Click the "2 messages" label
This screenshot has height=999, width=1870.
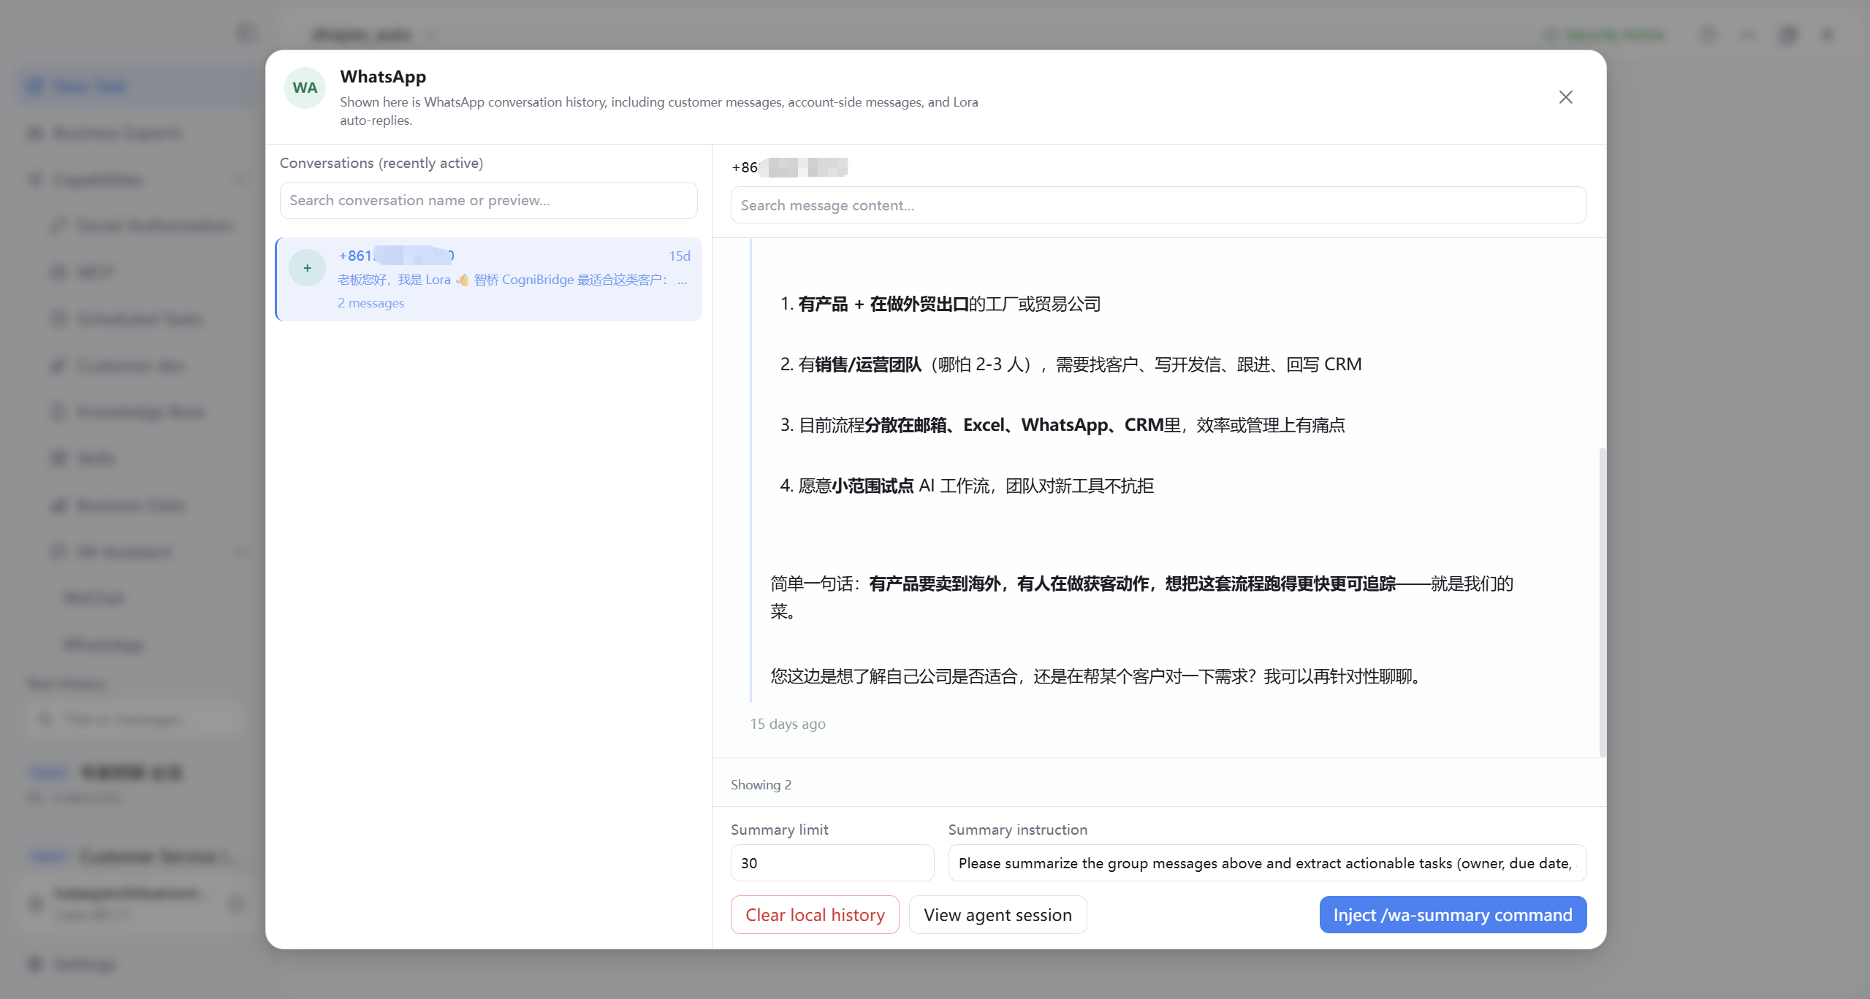coord(370,302)
